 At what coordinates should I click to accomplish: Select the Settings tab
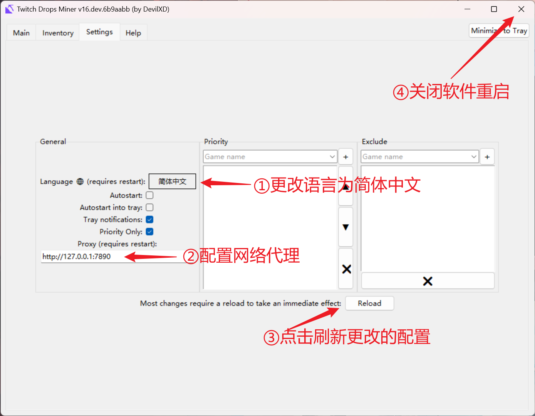(99, 32)
